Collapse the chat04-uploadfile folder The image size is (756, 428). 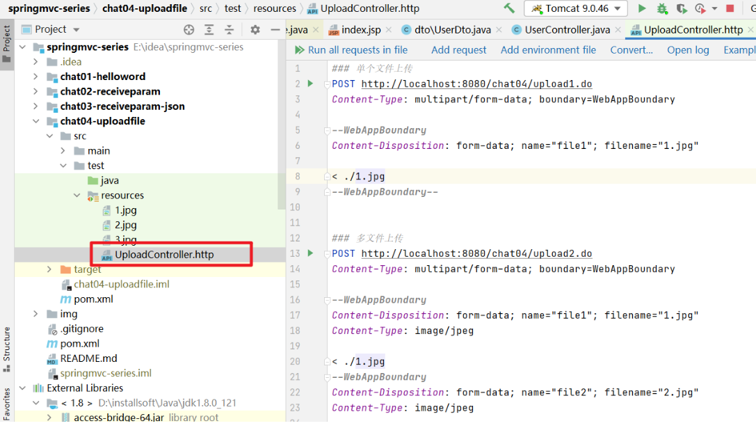click(35, 121)
